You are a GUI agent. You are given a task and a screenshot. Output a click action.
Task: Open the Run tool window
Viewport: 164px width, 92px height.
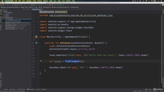coord(38,89)
